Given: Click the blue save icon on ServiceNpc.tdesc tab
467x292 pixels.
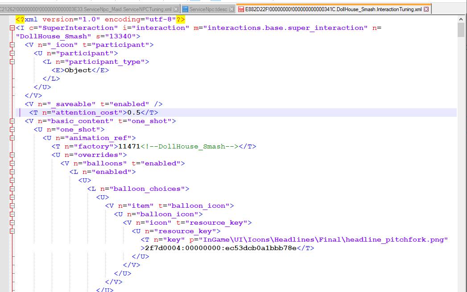Looking at the screenshot, I should point(185,9).
